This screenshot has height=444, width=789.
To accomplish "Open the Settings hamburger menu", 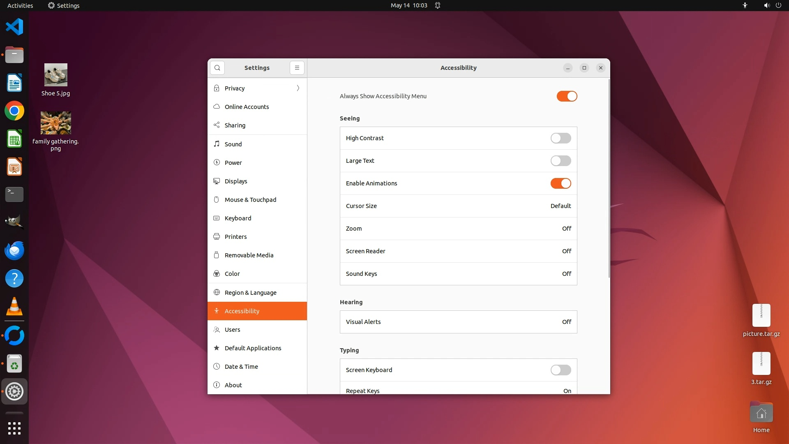I will click(297, 68).
